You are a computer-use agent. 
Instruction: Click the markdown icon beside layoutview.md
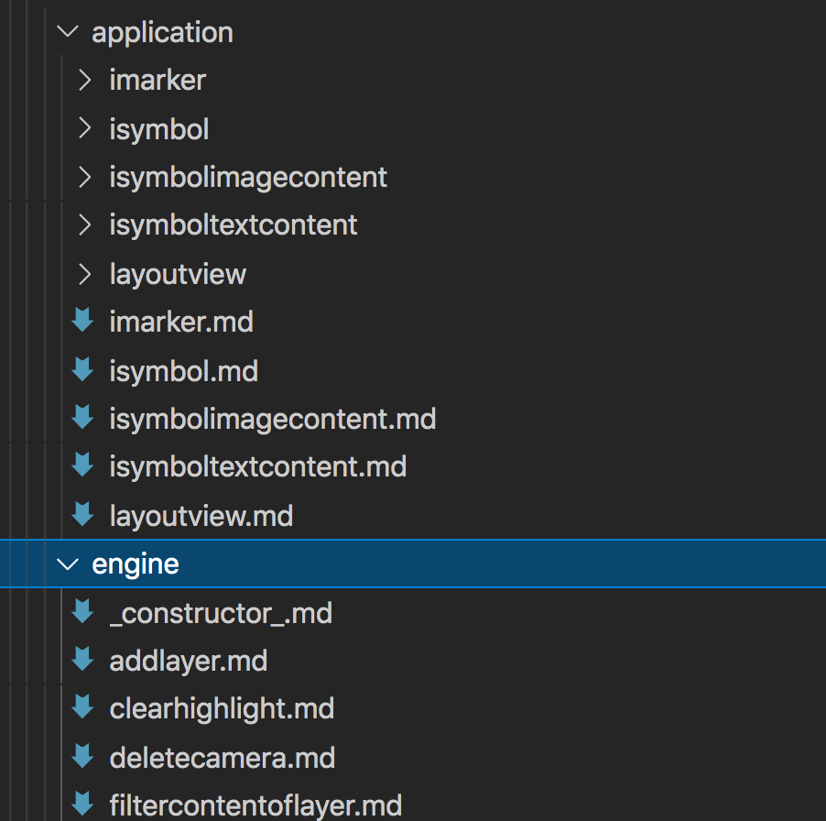pos(82,514)
